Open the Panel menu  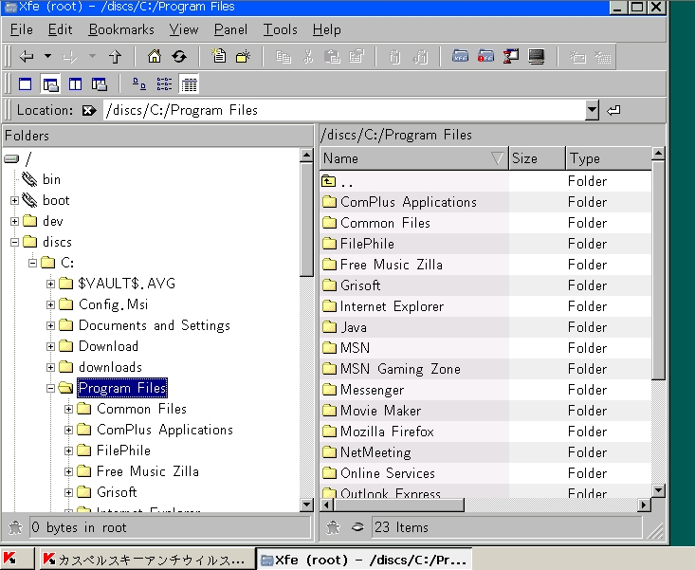230,29
